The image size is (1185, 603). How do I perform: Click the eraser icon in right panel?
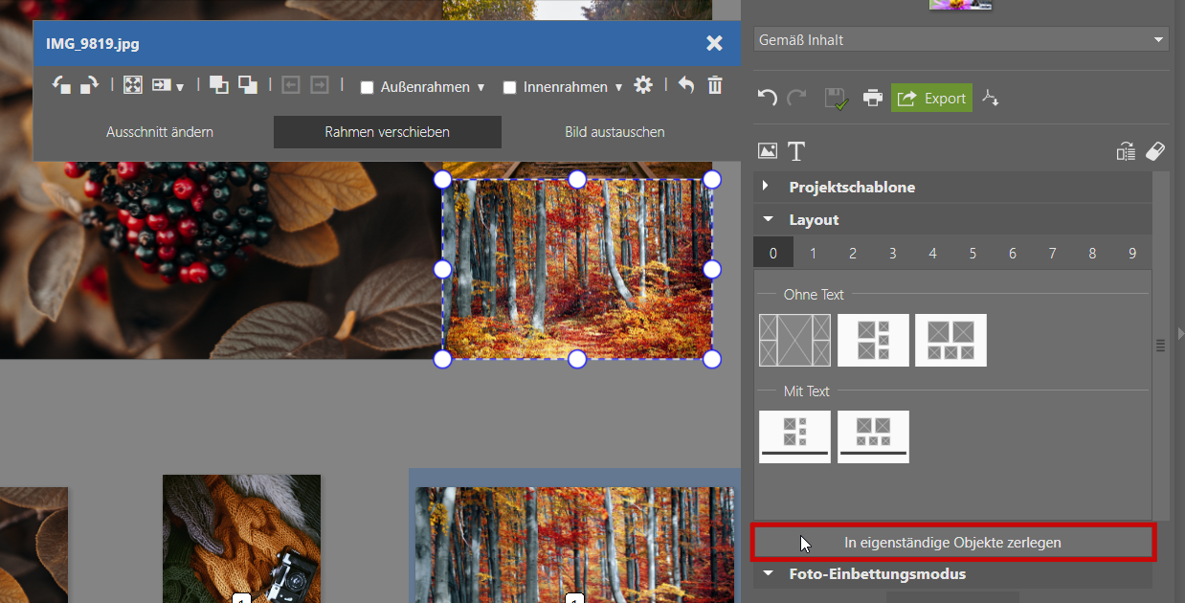tap(1155, 151)
